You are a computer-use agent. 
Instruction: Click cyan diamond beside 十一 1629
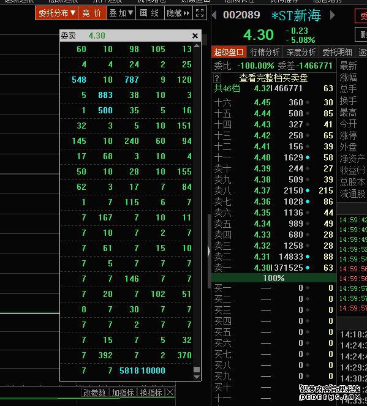click(x=308, y=157)
